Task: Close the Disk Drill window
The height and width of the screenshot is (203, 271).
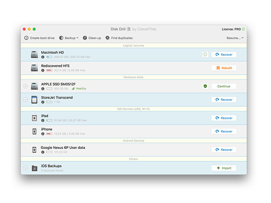Action: point(24,29)
